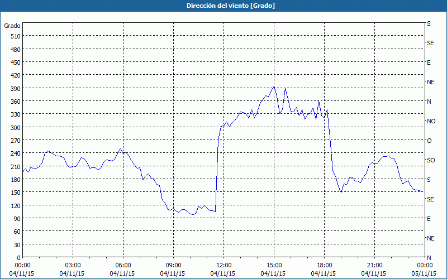
Task: Pick the 'NE' compass label level with 30
Action: pyautogui.click(x=430, y=238)
